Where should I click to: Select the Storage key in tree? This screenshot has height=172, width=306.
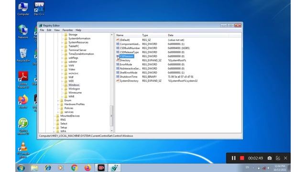point(73,34)
